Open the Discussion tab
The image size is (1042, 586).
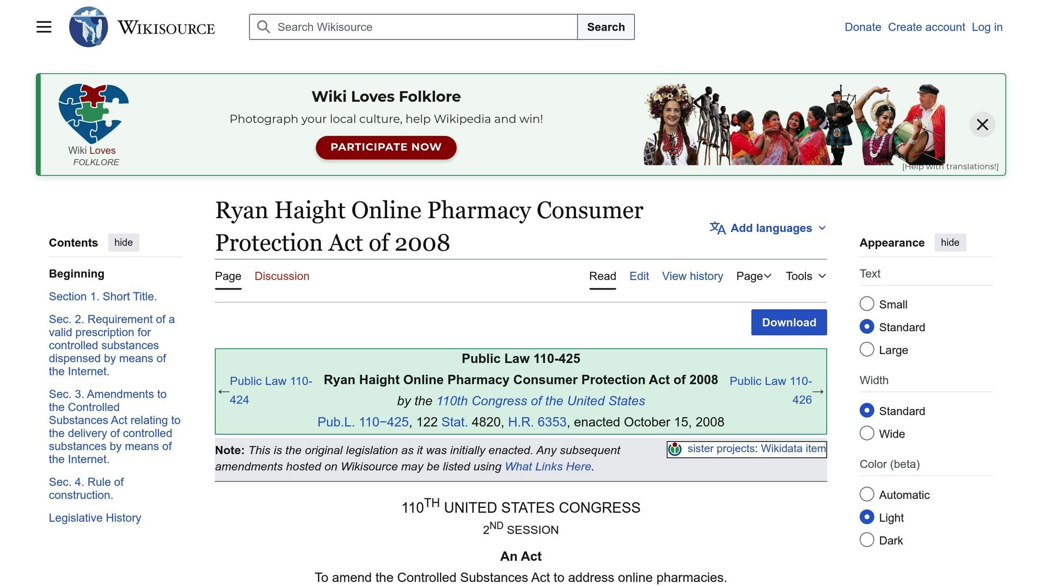click(x=282, y=276)
